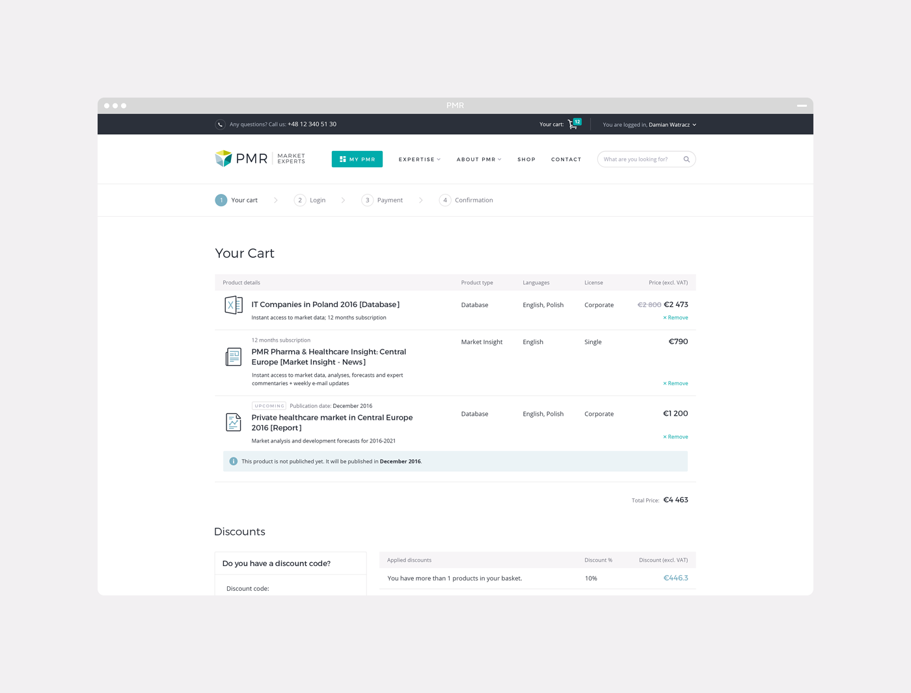911x693 pixels.
Task: Click the €790 price
Action: (x=678, y=342)
